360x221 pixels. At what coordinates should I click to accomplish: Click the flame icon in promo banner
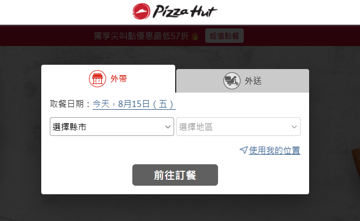194,36
